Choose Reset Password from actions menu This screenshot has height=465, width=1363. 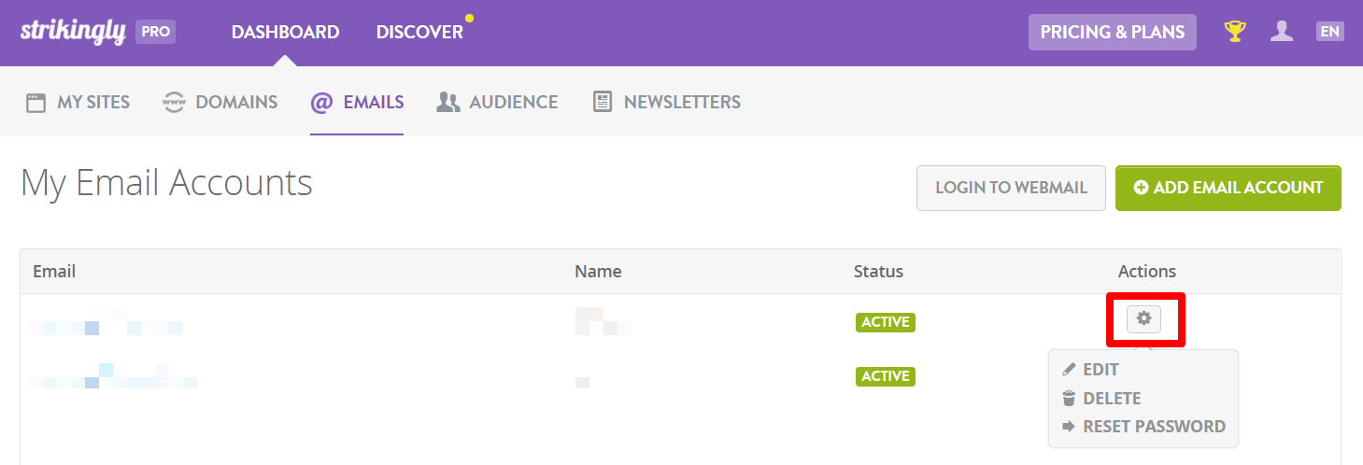coord(1143,427)
